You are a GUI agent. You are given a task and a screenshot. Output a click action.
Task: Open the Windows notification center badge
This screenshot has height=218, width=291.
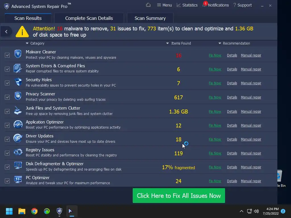[x=283, y=211]
